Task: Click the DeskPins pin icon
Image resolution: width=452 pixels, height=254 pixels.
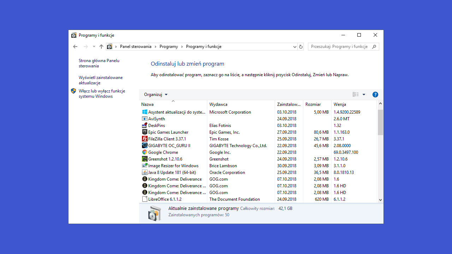Action: [x=144, y=126]
